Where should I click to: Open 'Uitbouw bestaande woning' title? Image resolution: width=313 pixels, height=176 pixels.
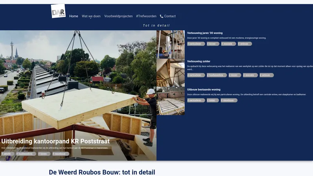pos(204,90)
